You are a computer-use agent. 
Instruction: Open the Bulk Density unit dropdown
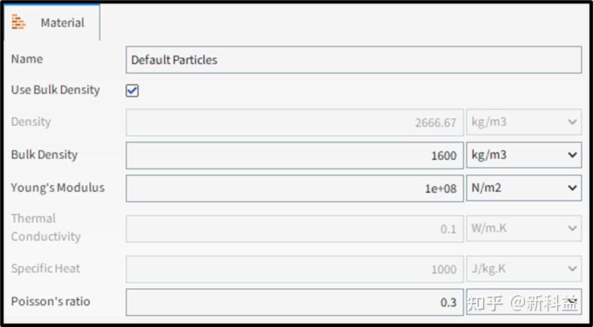(523, 156)
